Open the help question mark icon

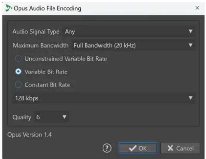107,148
